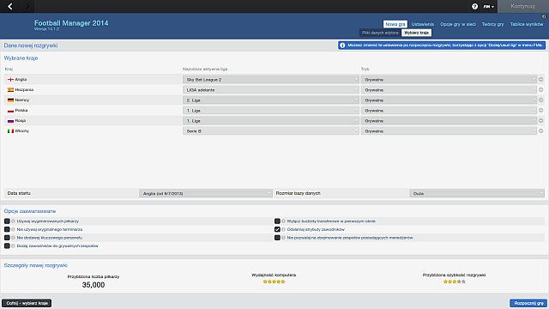
Task: Remove Rosja with its minus icon
Action: 541,121
